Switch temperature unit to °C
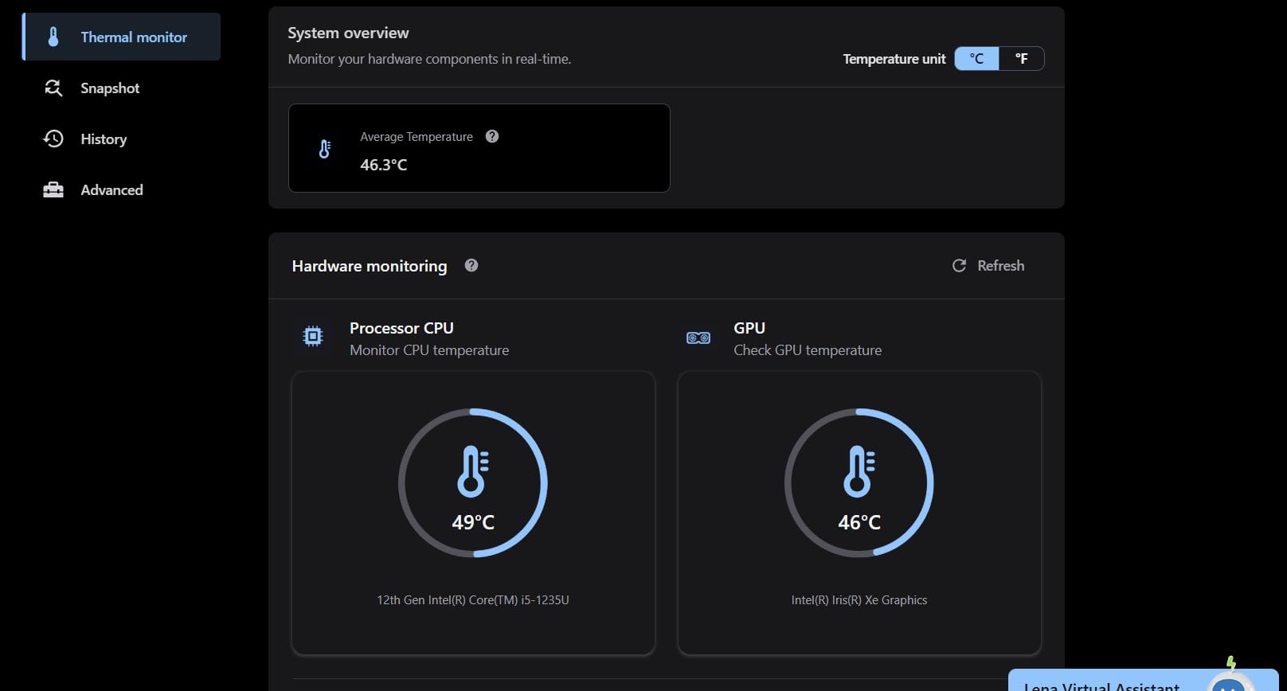Image resolution: width=1287 pixels, height=691 pixels. [976, 59]
